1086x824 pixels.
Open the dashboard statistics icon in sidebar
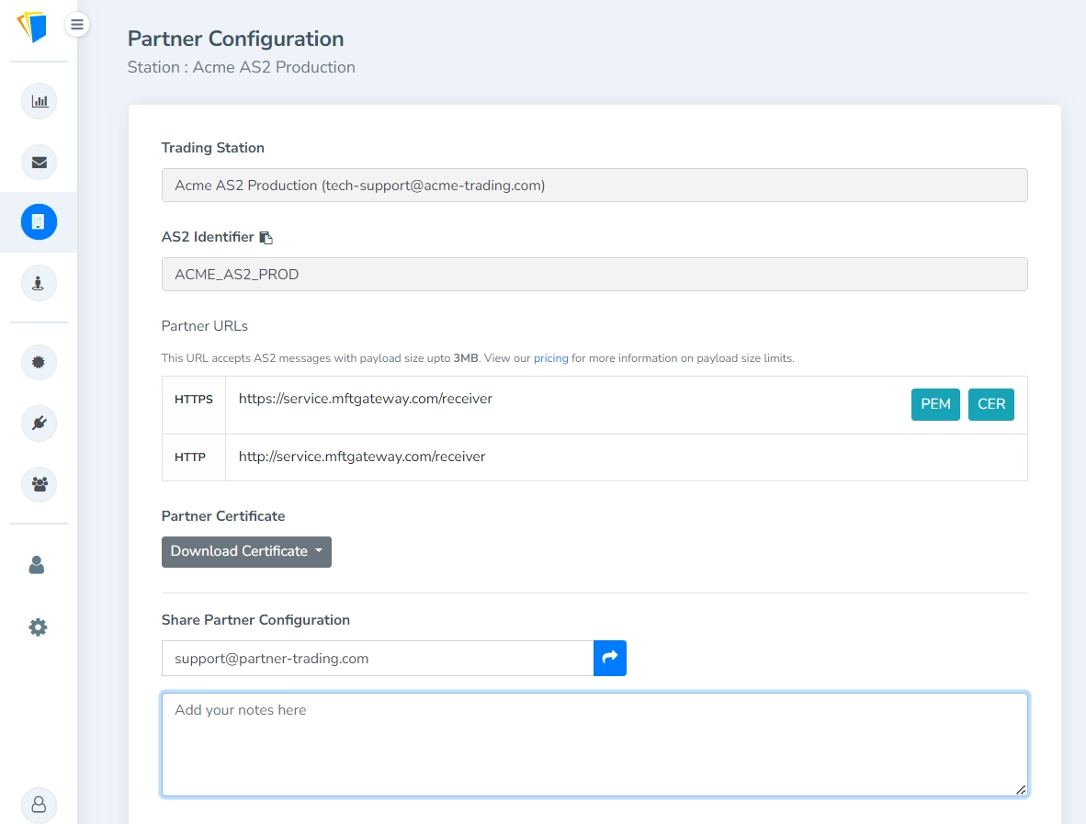39,101
